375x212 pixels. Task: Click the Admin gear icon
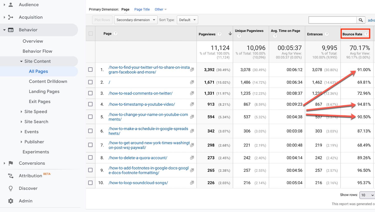pos(11,201)
